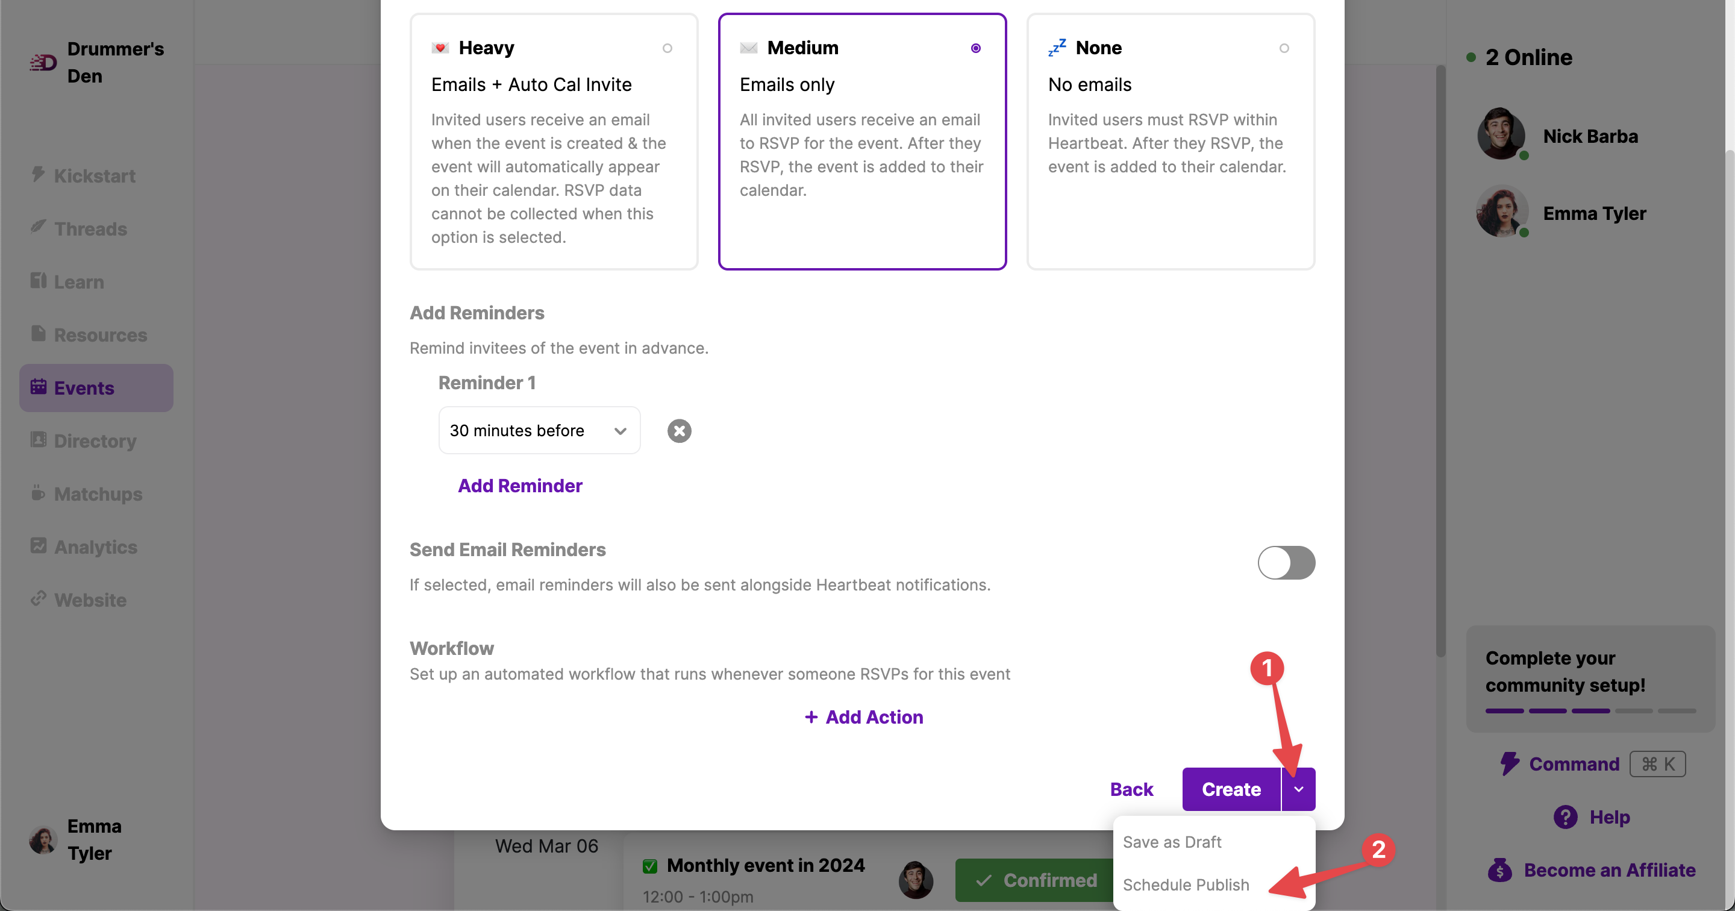1735x911 pixels.
Task: Select the Heavy notification radio button
Action: pos(667,49)
